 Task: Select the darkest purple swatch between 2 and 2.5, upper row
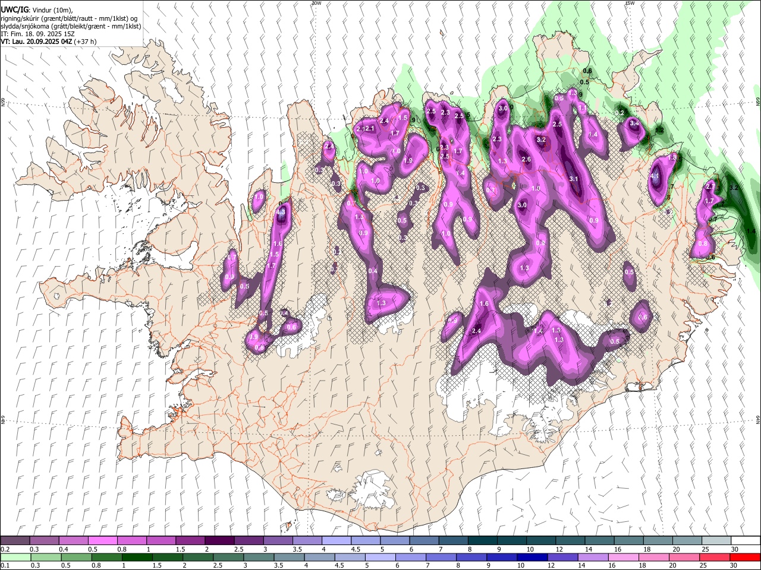point(219,540)
